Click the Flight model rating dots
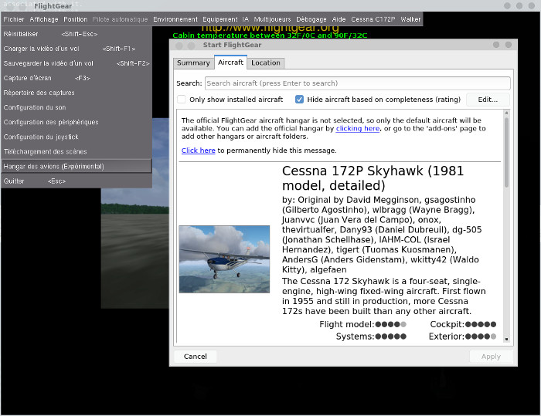Image resolution: width=541 pixels, height=416 pixels. (390, 325)
